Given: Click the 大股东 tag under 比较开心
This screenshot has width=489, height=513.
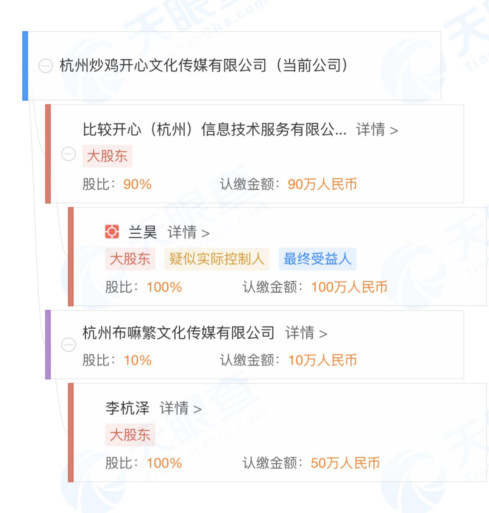Looking at the screenshot, I should pyautogui.click(x=107, y=156).
